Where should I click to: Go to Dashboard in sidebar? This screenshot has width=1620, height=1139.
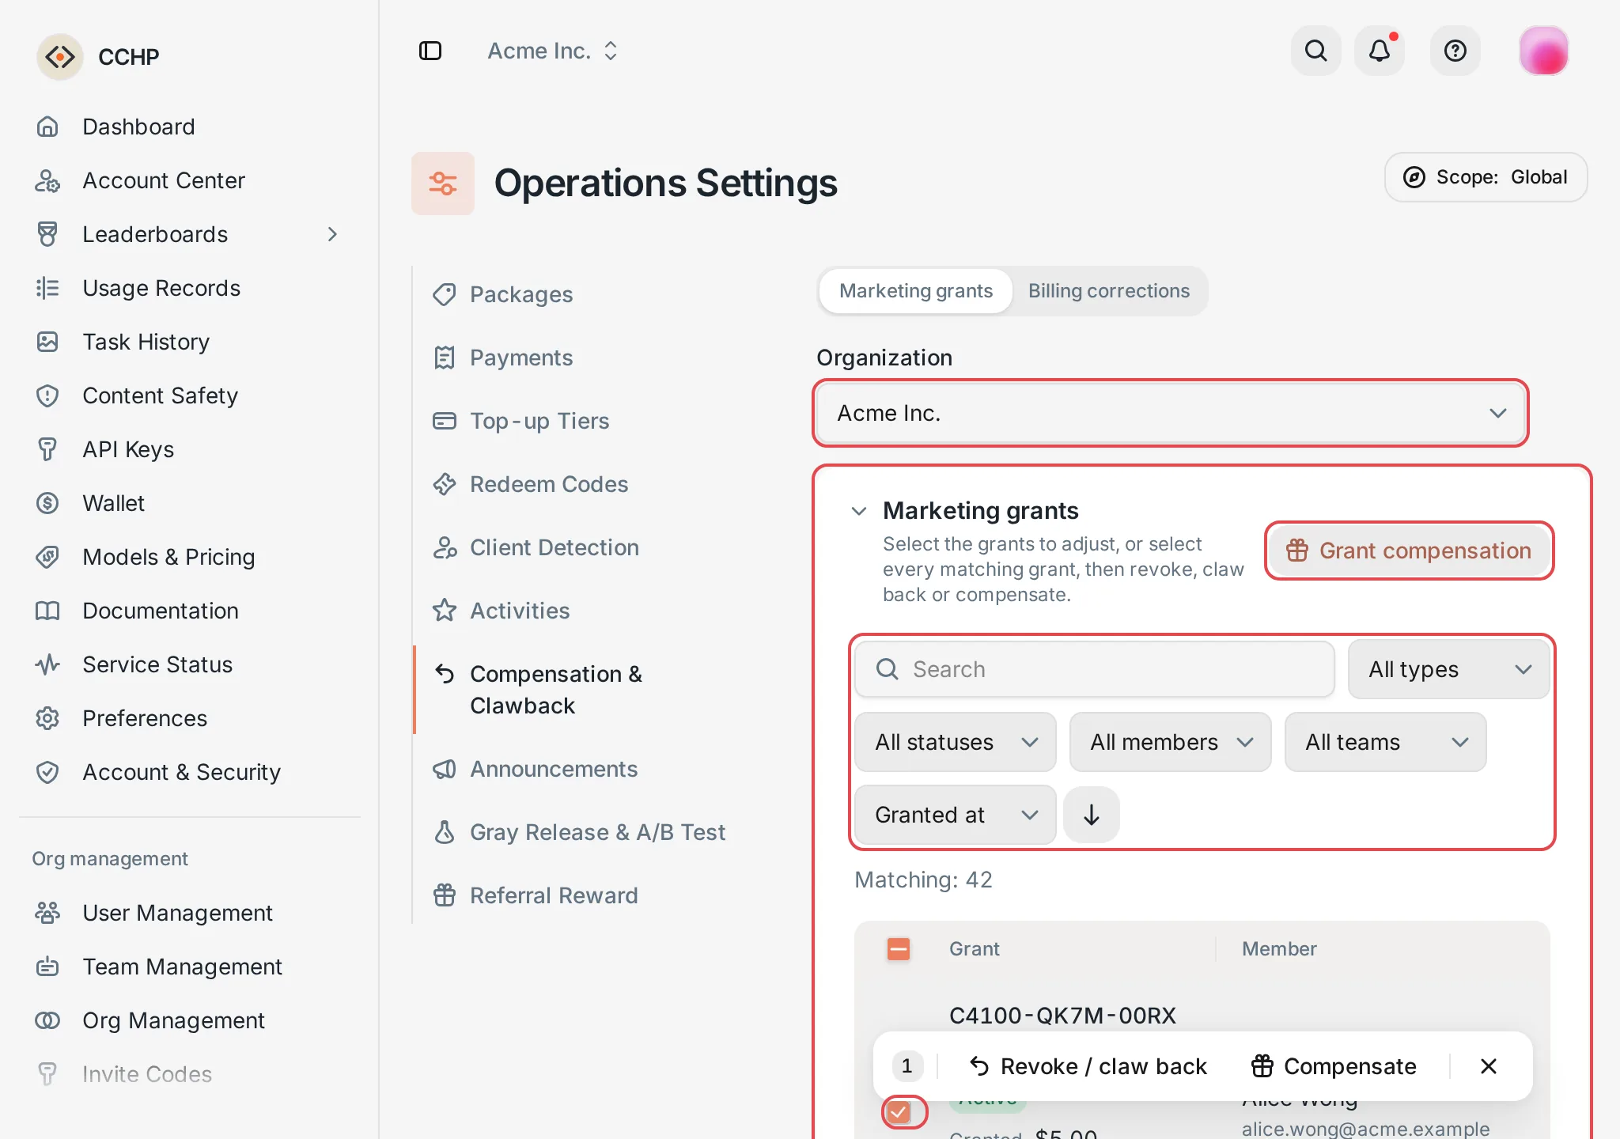tap(190, 127)
